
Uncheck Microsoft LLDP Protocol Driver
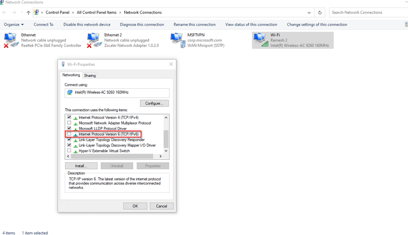pos(69,128)
